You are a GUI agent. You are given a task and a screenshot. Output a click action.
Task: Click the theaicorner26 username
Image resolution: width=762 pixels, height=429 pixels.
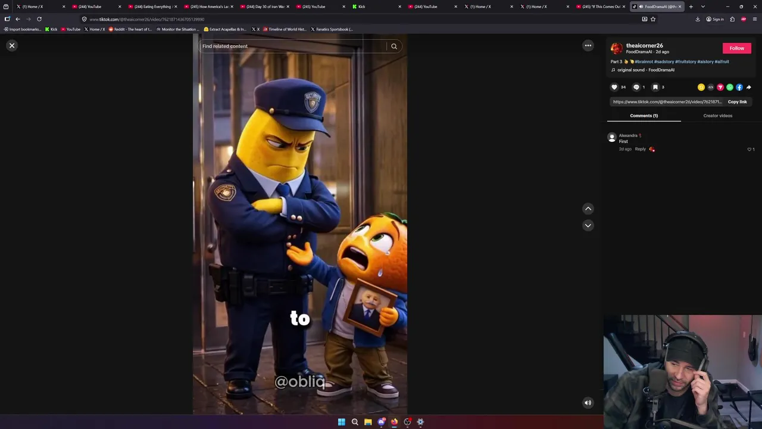(644, 45)
